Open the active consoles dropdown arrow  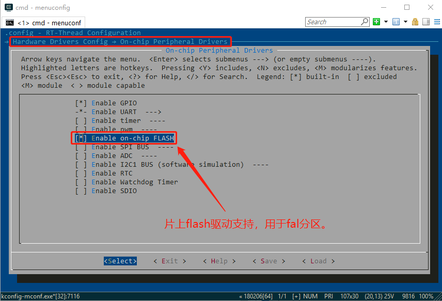click(405, 22)
